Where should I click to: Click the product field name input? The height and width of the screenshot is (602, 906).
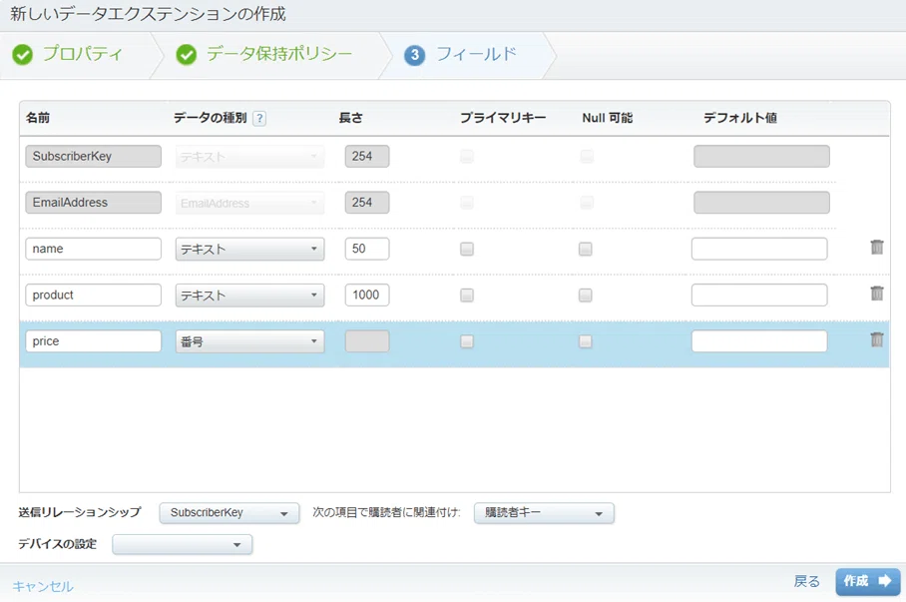click(x=93, y=295)
